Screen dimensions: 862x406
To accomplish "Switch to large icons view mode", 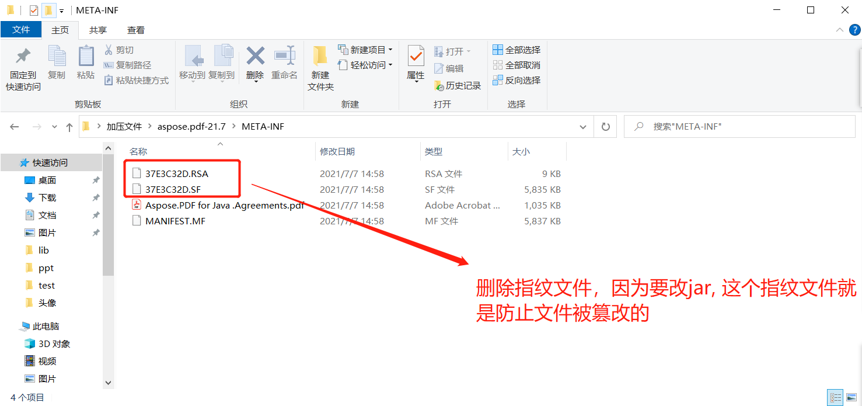I will 851,398.
